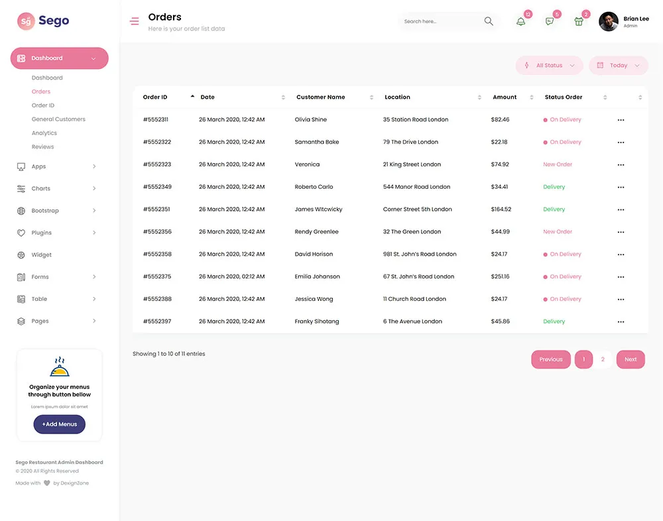Click the Search here input field

pyautogui.click(x=440, y=21)
